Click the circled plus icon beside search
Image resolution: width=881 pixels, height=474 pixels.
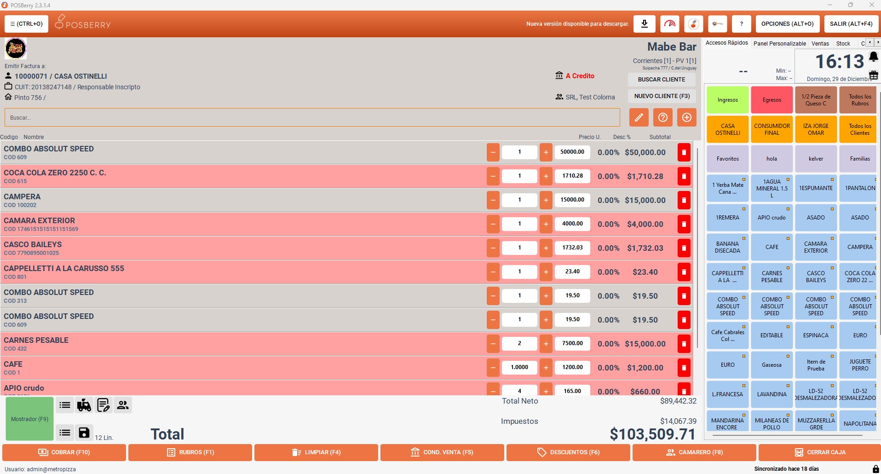point(686,117)
